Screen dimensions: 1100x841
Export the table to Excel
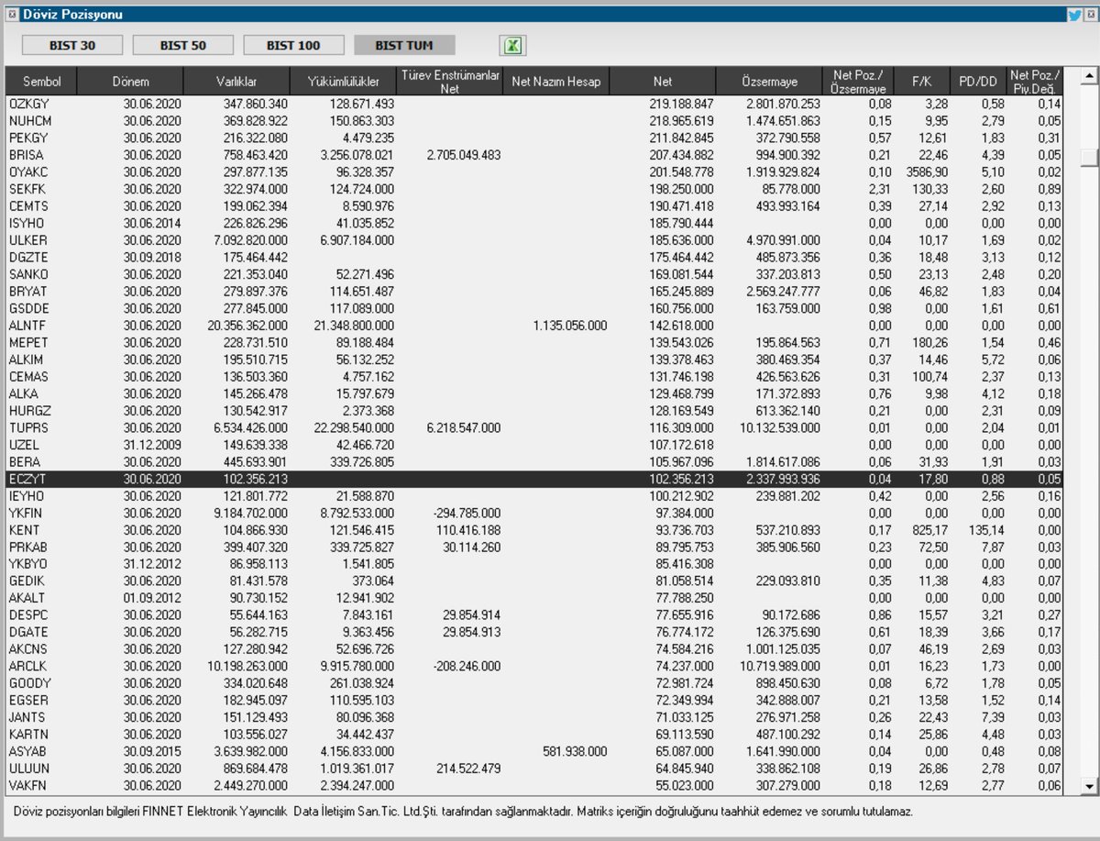pos(513,44)
